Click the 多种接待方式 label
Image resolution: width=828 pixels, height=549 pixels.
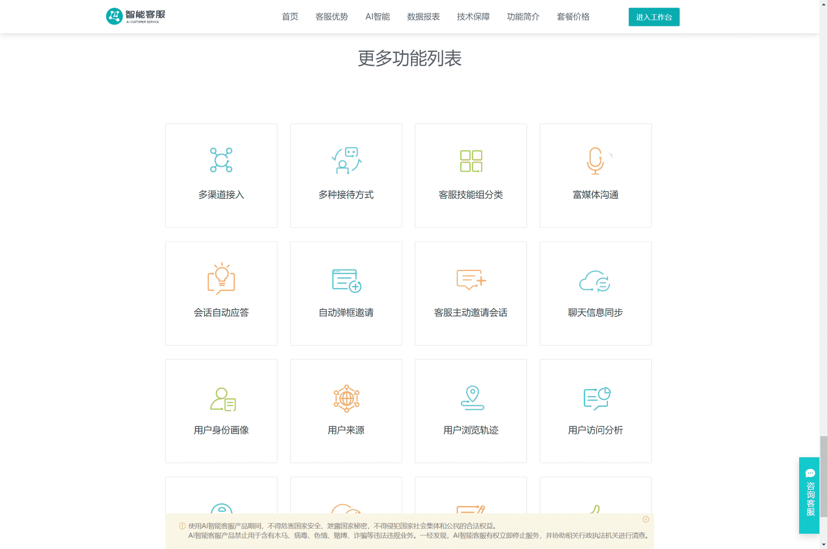tap(346, 195)
